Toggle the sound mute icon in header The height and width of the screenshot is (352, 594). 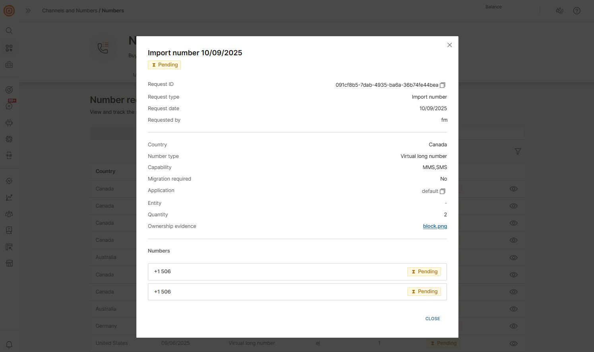(x=559, y=11)
